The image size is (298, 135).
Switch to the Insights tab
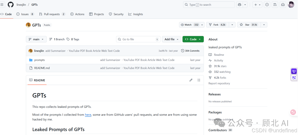coord(135,14)
